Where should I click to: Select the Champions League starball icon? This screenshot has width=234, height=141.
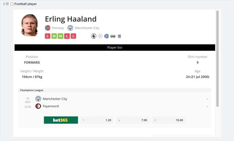click(100, 36)
